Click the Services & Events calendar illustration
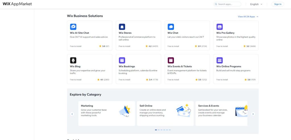This screenshot has width=291, height=140. 241,111
